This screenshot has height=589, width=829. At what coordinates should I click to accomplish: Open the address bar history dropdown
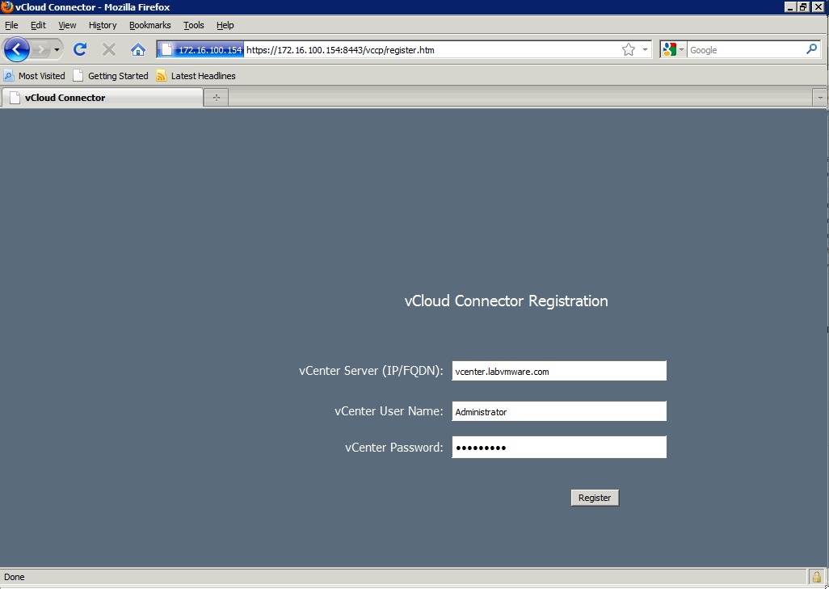click(645, 50)
